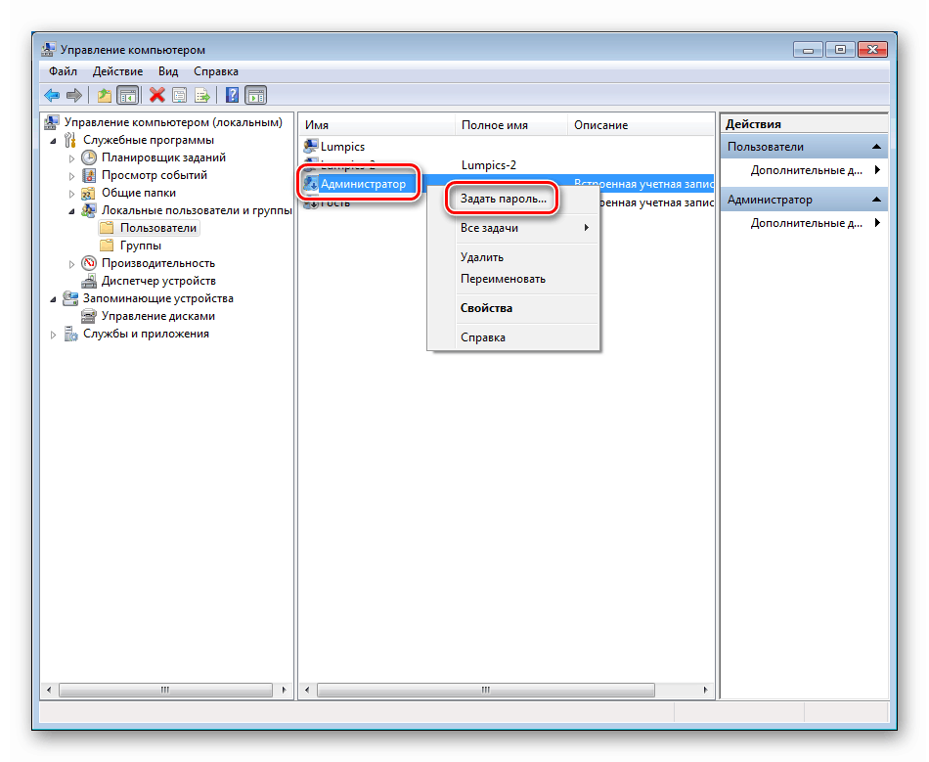Click the user list horizontal scrollbar thumb
The image size is (929, 762).
tap(486, 690)
